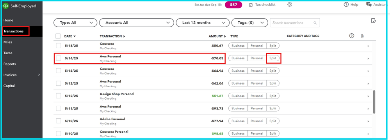Open the settings gear icon
Screen dimensions: 390x140
pos(290,5)
